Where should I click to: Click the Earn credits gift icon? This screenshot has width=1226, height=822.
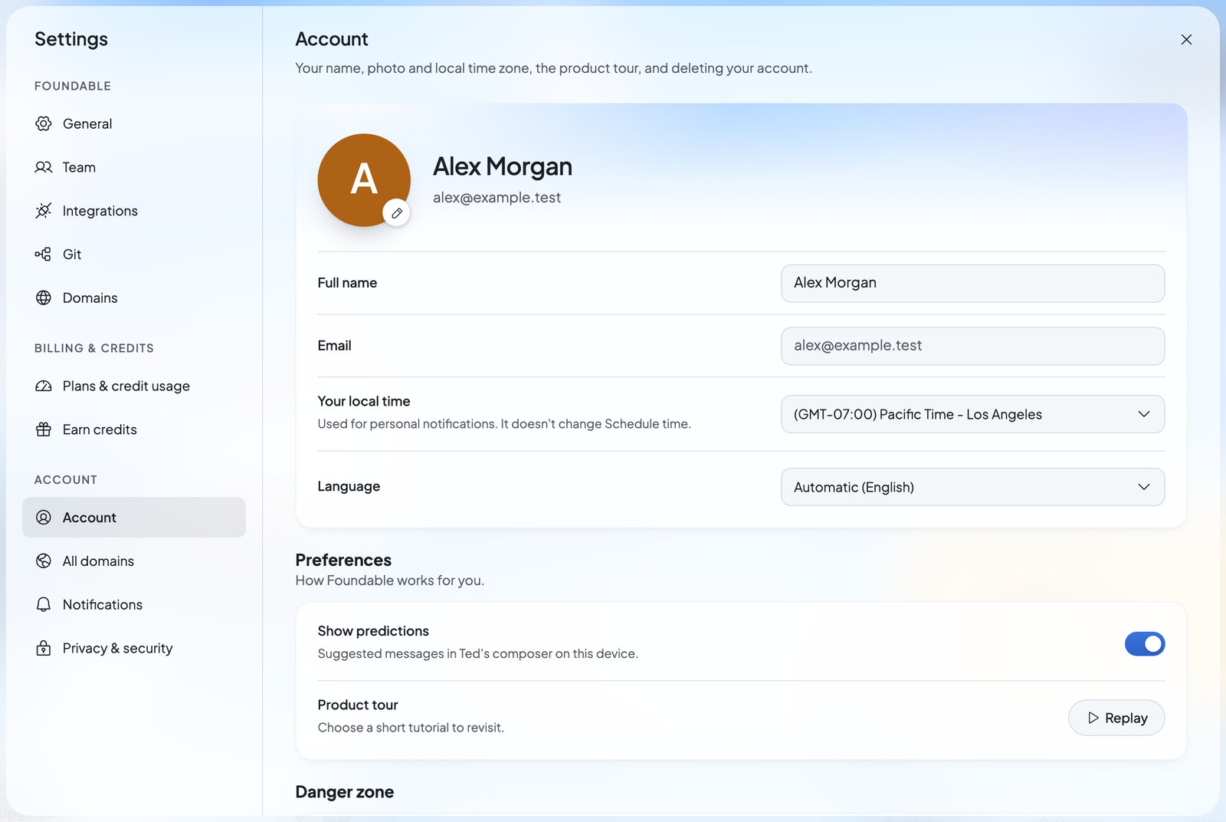(44, 429)
